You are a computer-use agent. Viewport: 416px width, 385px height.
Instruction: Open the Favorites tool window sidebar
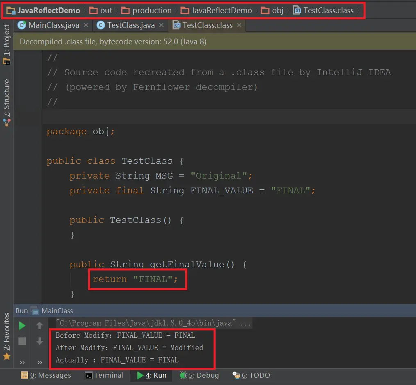7,336
